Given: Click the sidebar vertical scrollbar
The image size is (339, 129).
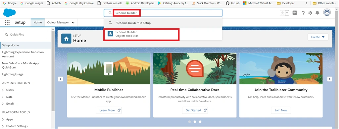Looking at the screenshot, I should tap(53, 71).
